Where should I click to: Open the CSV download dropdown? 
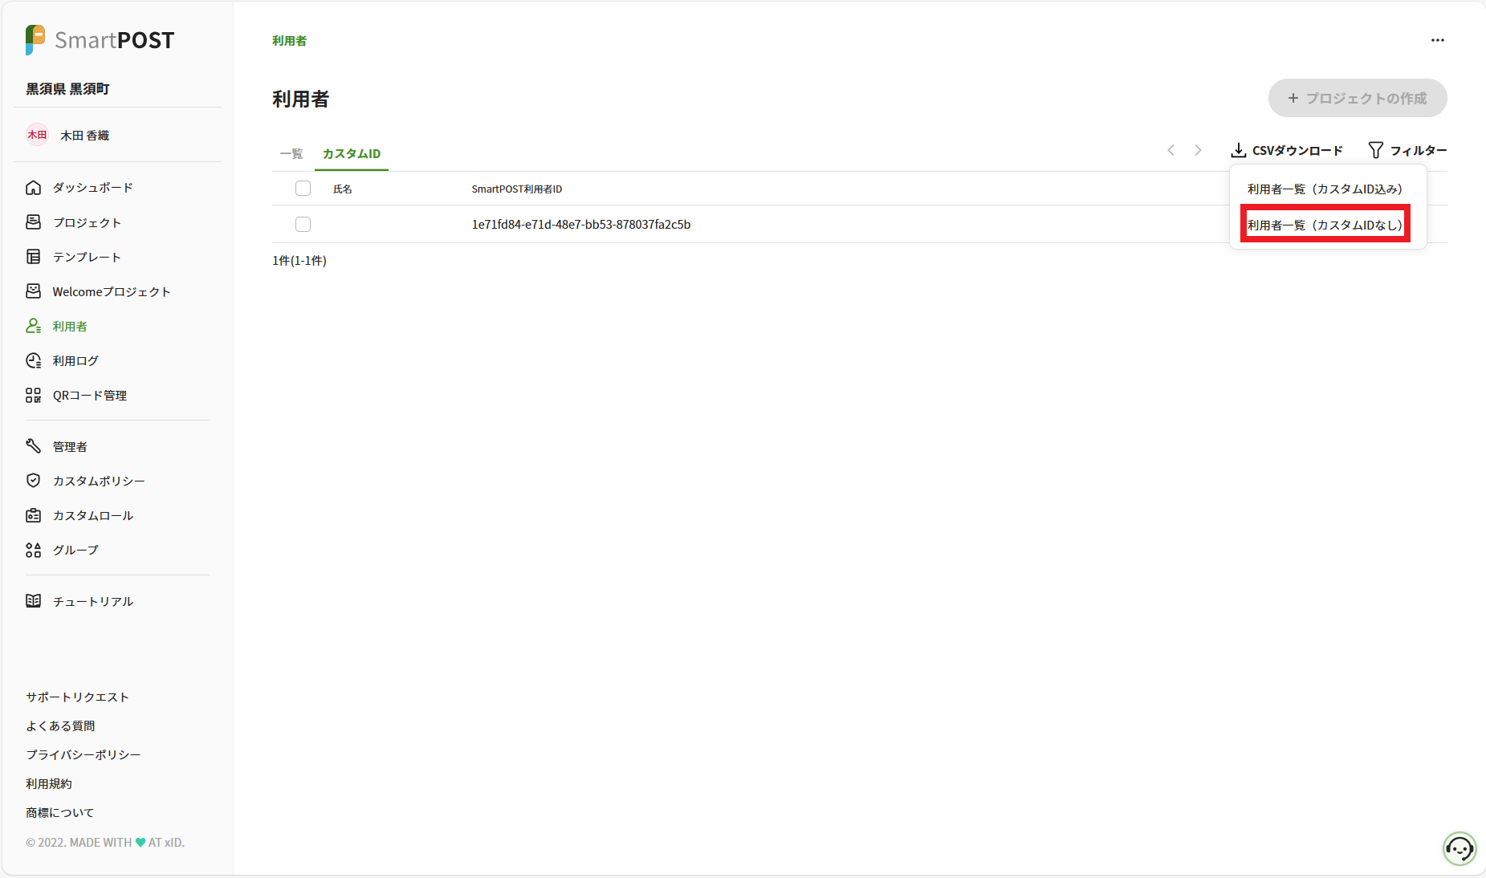(1287, 151)
